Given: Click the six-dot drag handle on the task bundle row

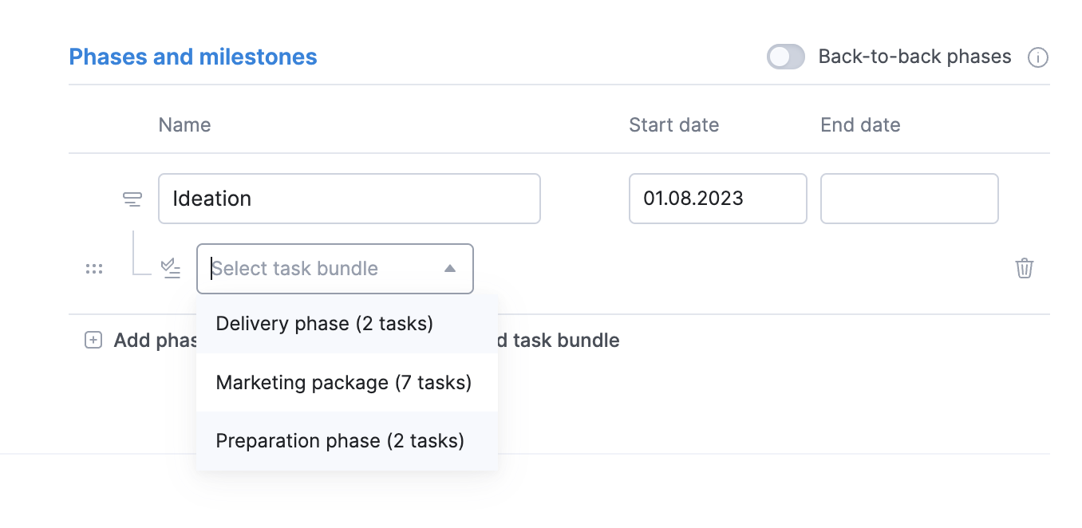Looking at the screenshot, I should click(94, 269).
